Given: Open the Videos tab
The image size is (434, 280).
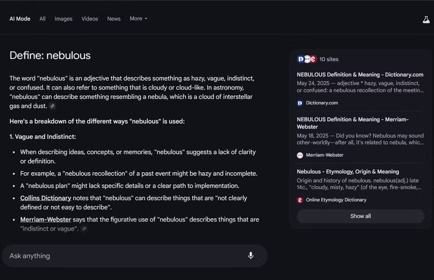Looking at the screenshot, I should point(89,19).
